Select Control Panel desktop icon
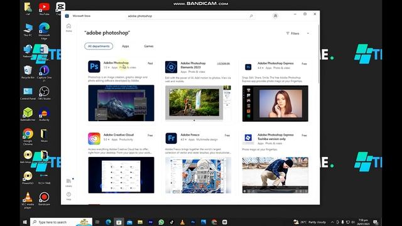This screenshot has width=402, height=226. click(28, 94)
